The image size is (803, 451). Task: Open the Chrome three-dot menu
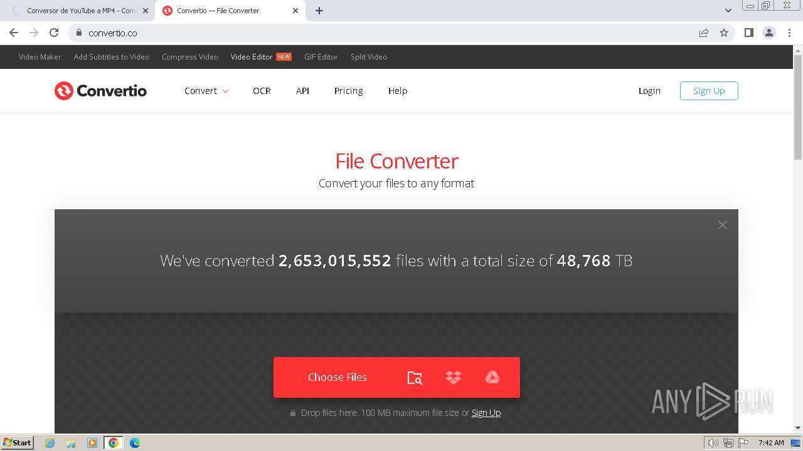(789, 33)
